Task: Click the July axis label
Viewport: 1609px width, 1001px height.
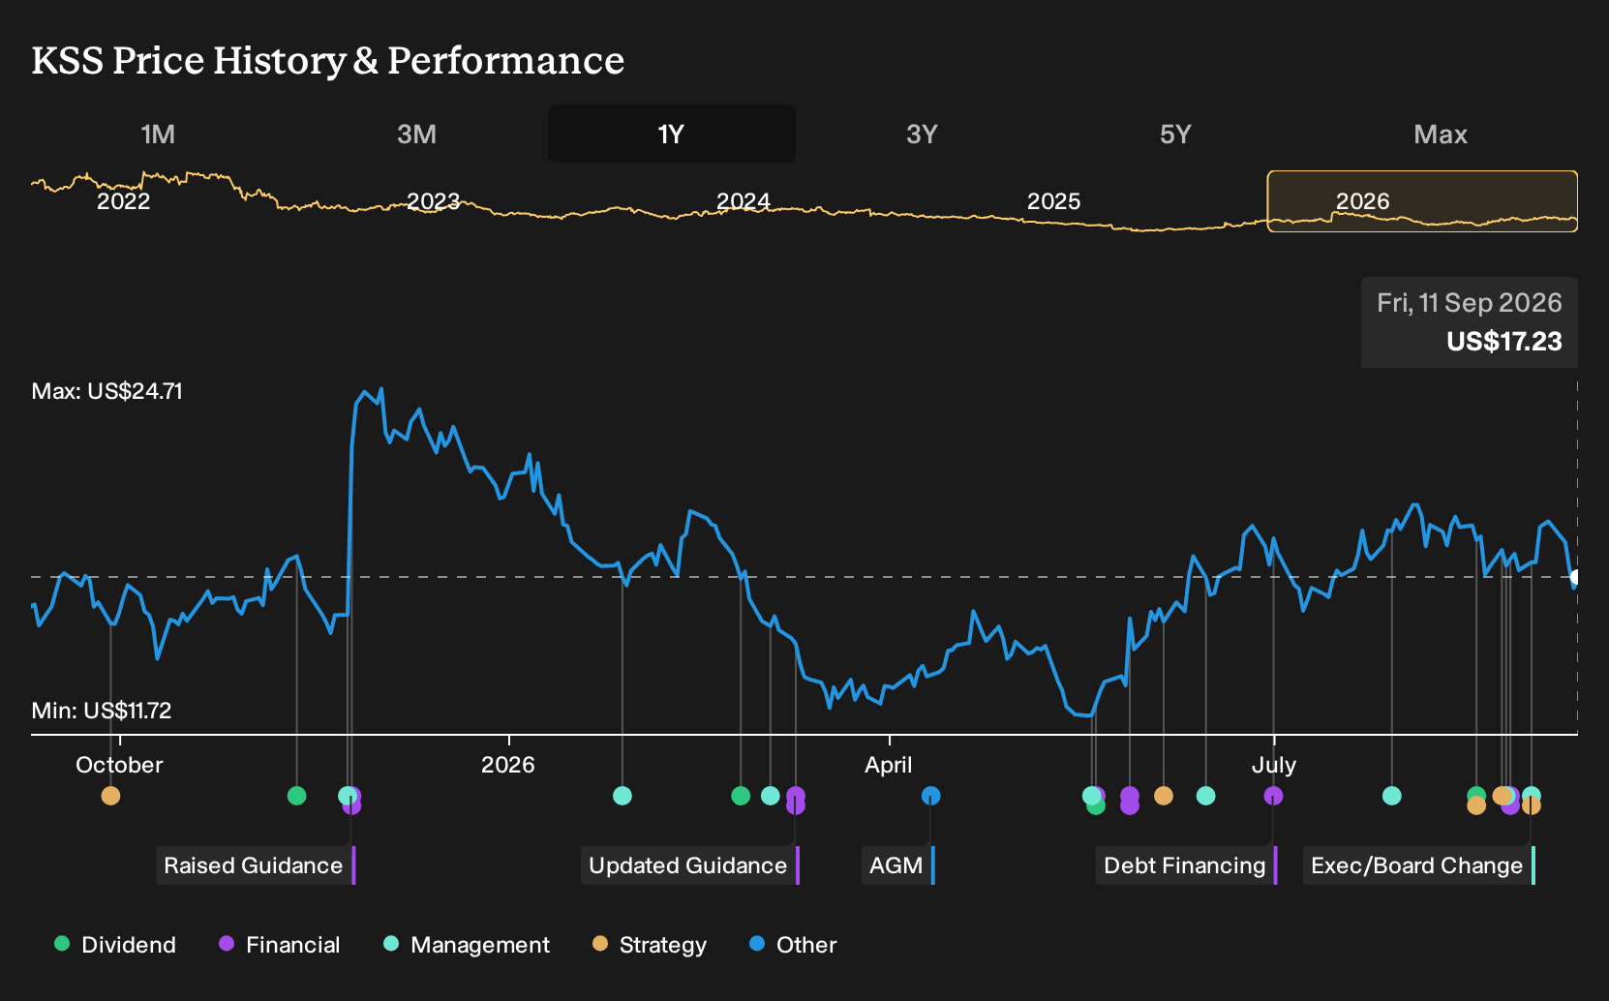Action: pos(1274,765)
